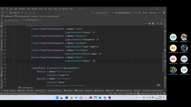Screen dimensions: 191x107
Task: Click the Commit checkmark icon
Action: 30,13
